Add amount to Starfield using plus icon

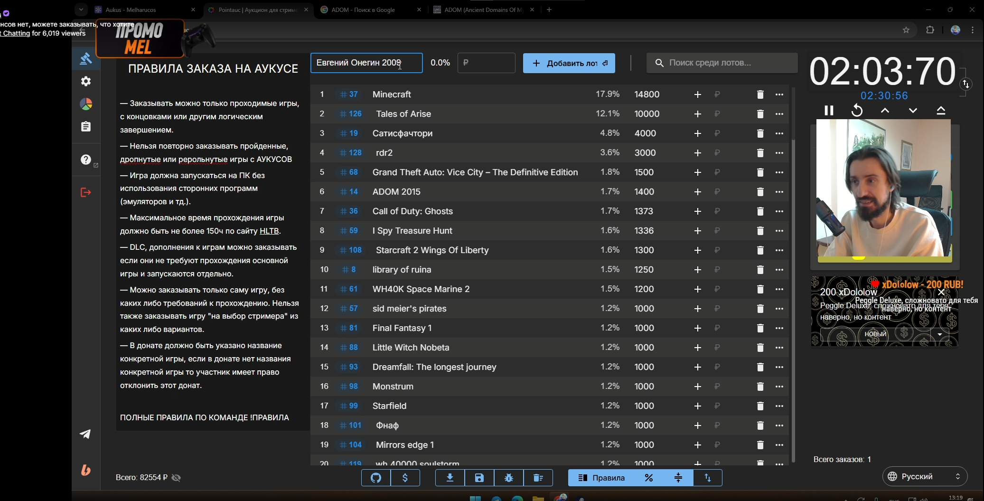click(697, 406)
